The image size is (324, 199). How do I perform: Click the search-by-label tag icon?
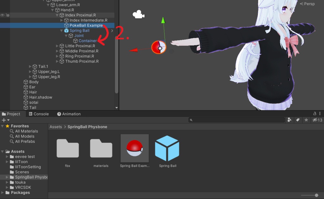point(297,120)
